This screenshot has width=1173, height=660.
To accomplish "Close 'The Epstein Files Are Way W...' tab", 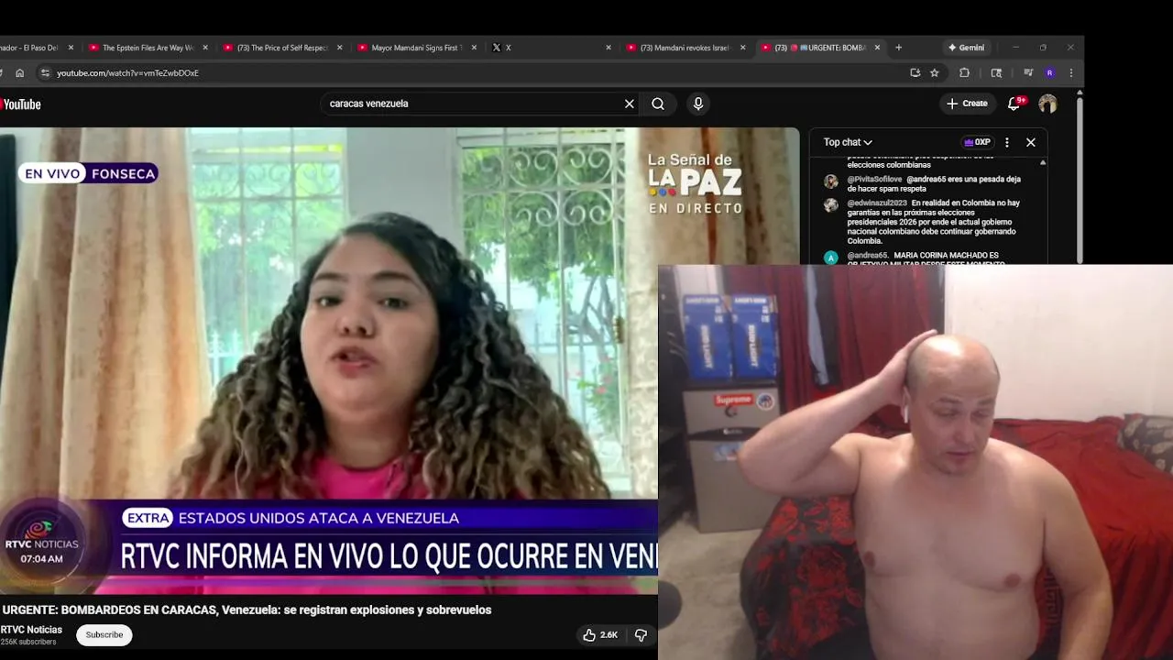I will (205, 48).
